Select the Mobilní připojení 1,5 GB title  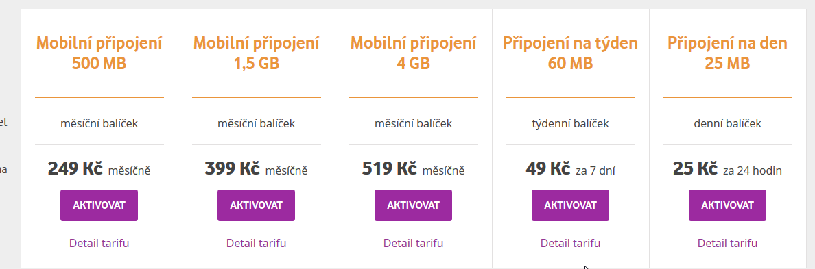tap(257, 53)
